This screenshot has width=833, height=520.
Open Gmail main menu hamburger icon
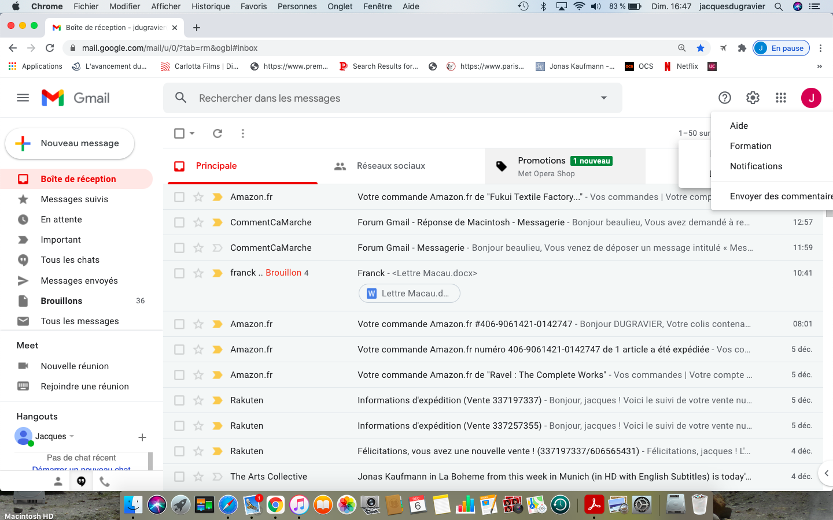point(23,98)
